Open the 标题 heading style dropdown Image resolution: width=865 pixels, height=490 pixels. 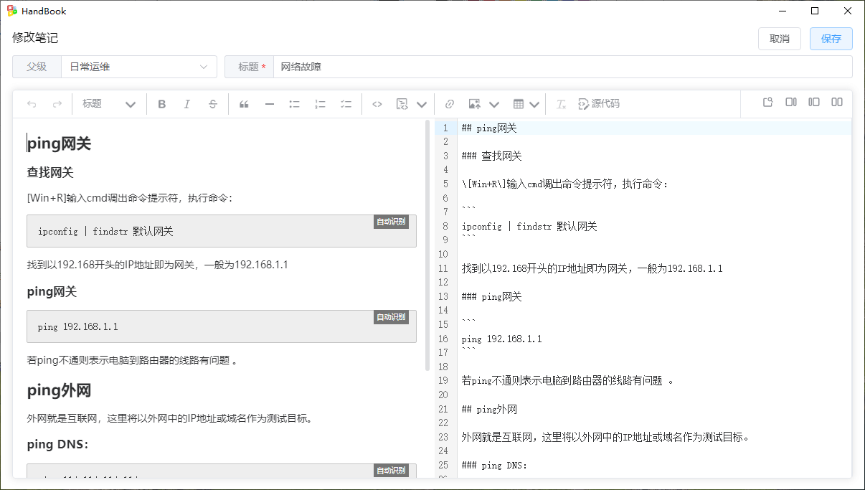click(109, 104)
